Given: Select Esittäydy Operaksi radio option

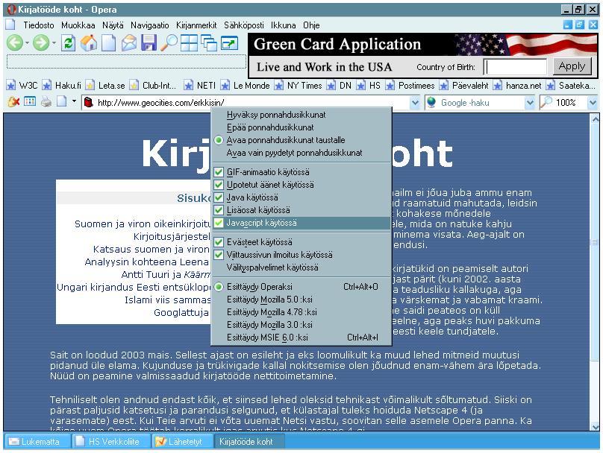Looking at the screenshot, I should [x=219, y=287].
